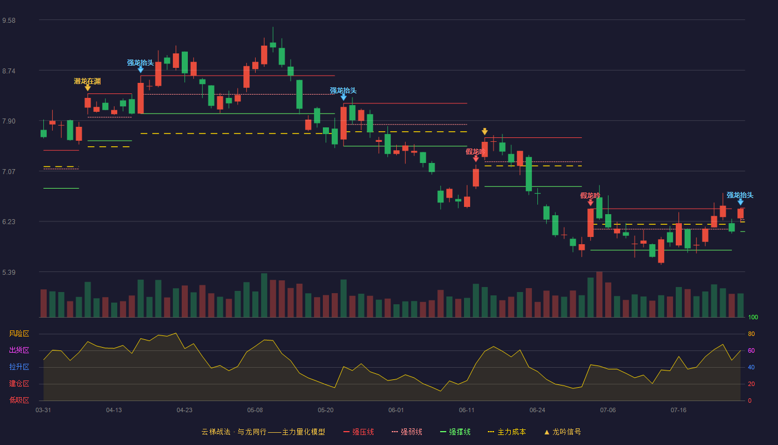Click the 07-16 date label
This screenshot has height=445, width=778.
[679, 410]
